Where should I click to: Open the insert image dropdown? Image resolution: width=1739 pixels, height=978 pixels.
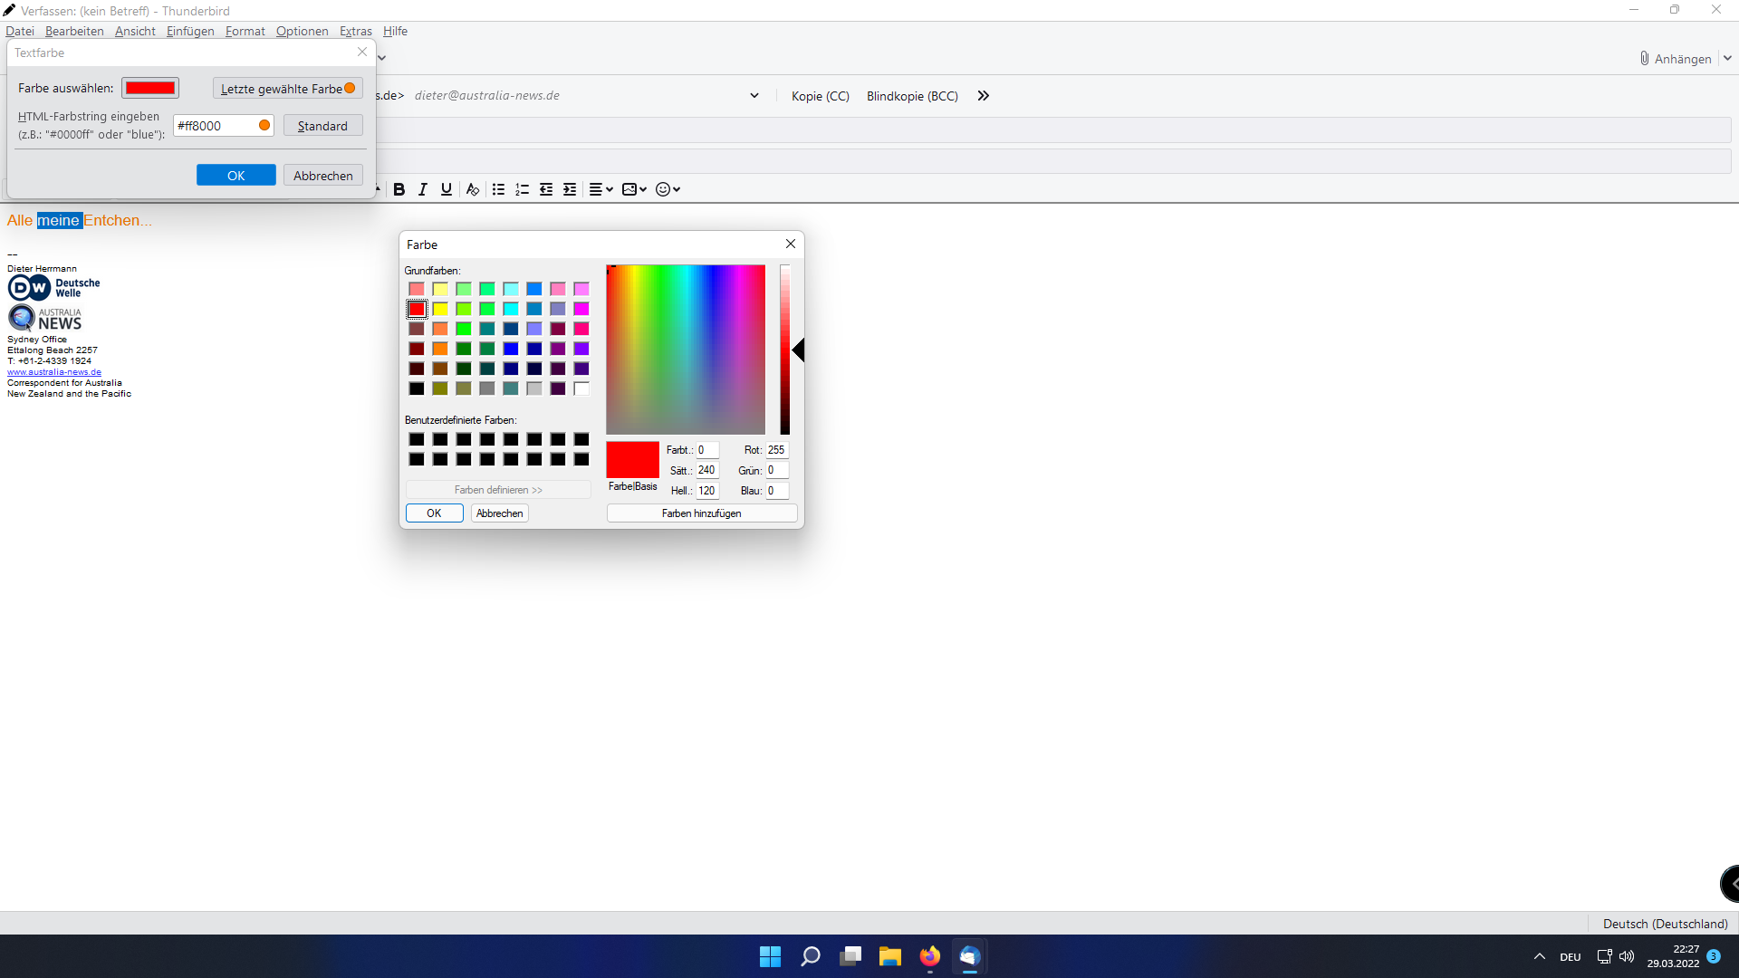point(634,189)
